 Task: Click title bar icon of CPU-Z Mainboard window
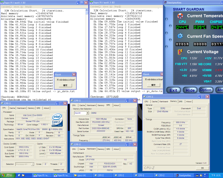(72, 144)
